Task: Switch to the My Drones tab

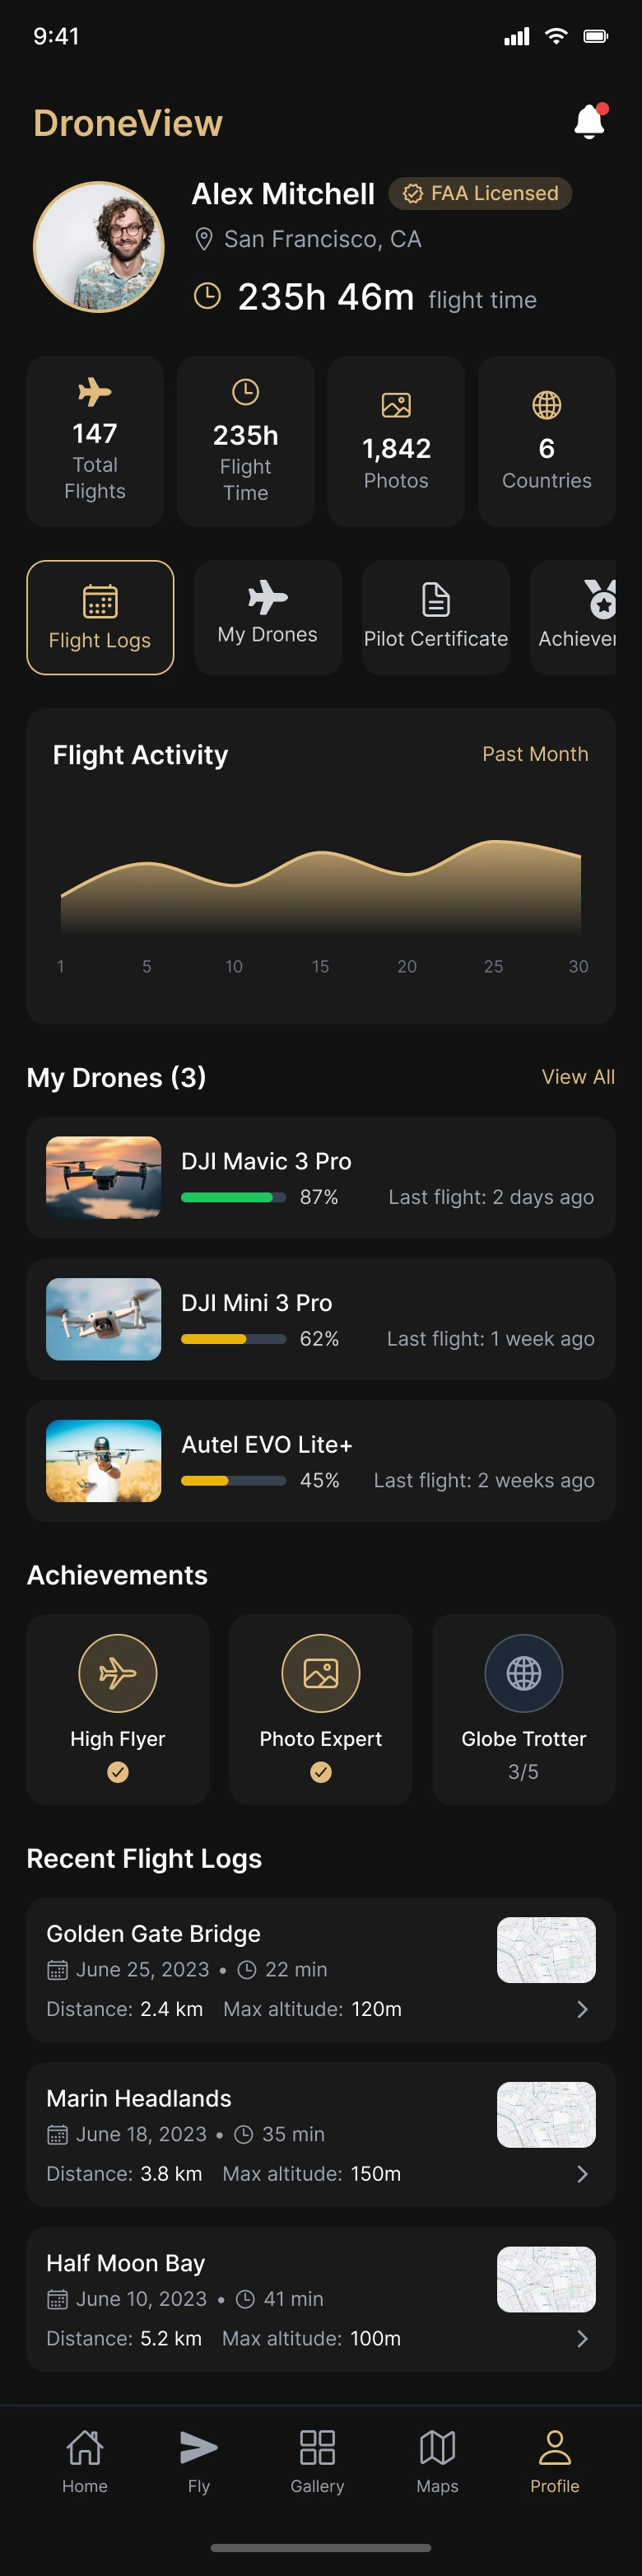Action: (268, 616)
